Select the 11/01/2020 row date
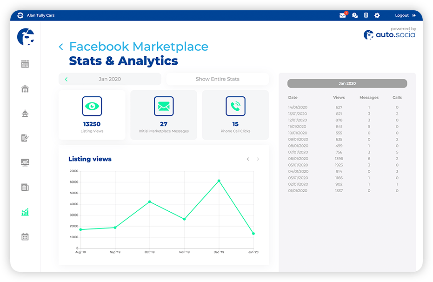This screenshot has height=282, width=433. coord(297,127)
